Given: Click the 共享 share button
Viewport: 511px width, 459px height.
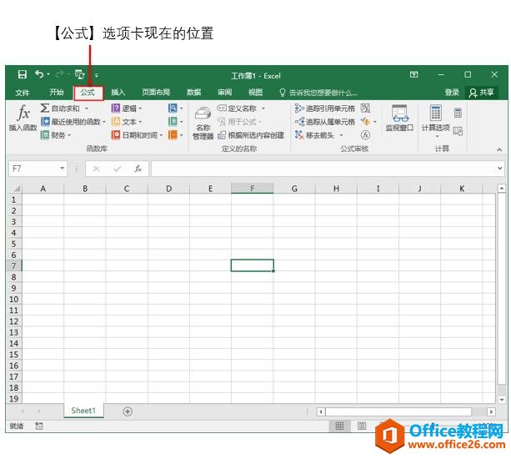Looking at the screenshot, I should (481, 93).
